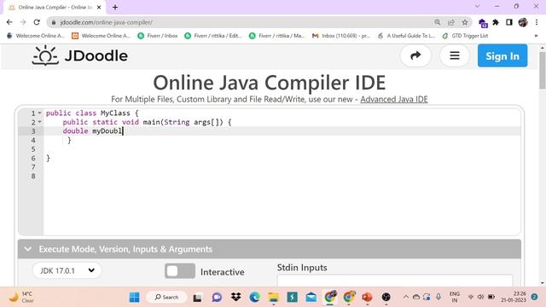Open the tab search chevron

pos(478,6)
